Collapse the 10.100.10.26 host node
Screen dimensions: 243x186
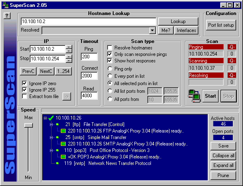pos(45,118)
